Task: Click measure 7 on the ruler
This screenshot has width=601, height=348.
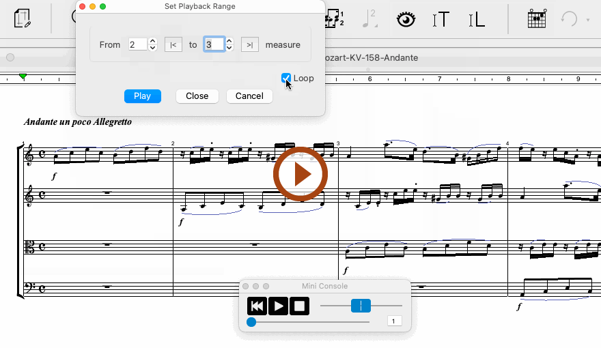Action: point(439,79)
